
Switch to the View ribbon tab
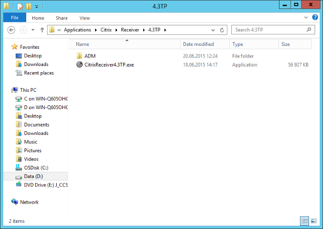(85, 18)
